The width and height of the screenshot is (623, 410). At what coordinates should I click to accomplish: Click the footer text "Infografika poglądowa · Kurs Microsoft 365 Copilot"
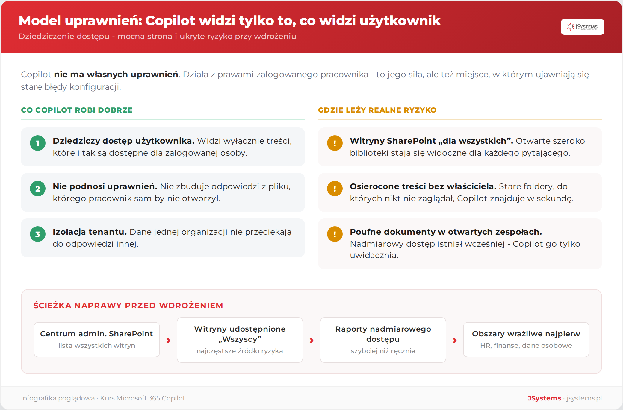click(103, 398)
